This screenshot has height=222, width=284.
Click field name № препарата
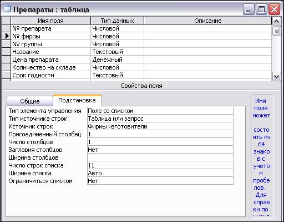pyautogui.click(x=51, y=28)
